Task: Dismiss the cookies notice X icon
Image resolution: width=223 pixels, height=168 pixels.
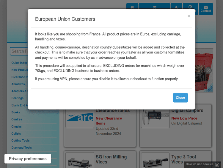Action: point(217,165)
